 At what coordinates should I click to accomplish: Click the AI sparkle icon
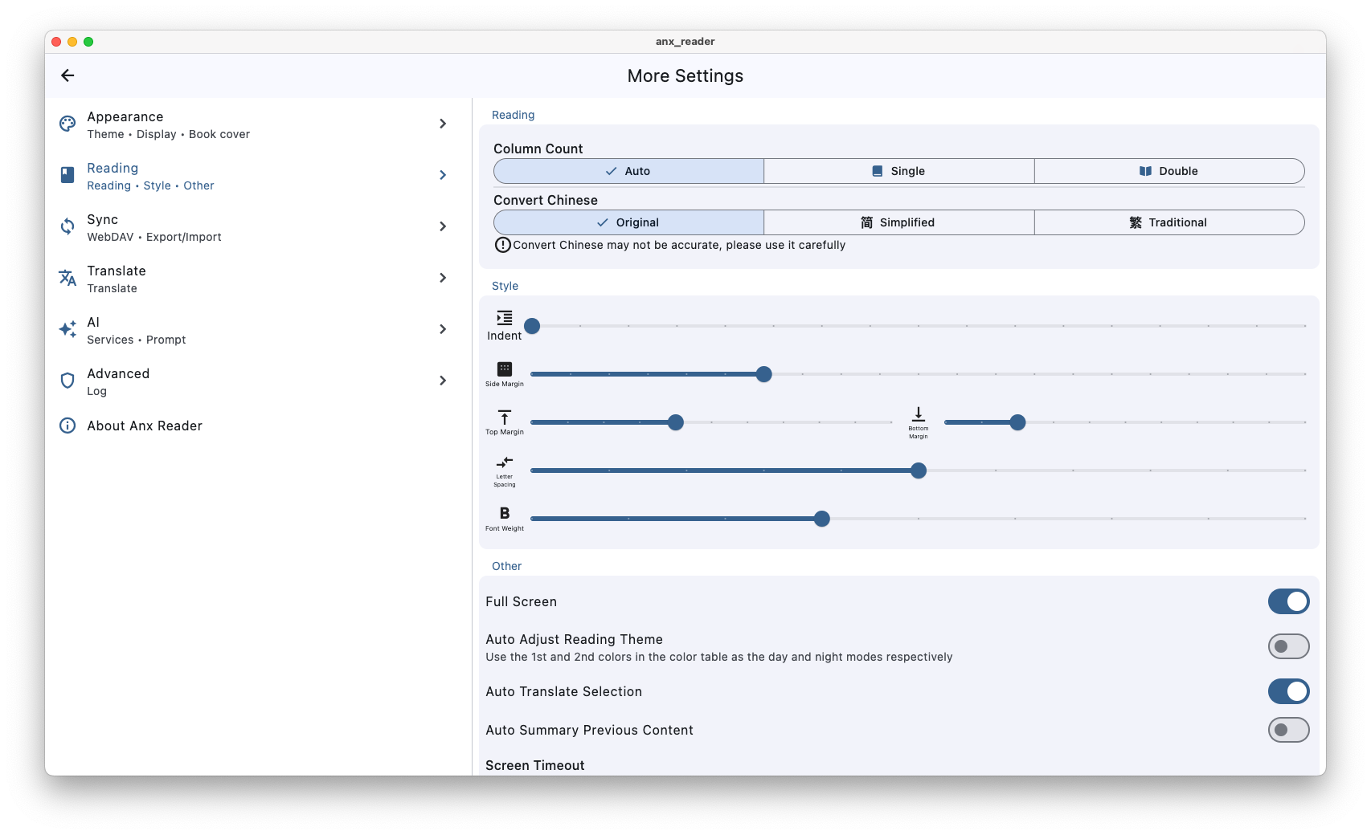point(68,329)
